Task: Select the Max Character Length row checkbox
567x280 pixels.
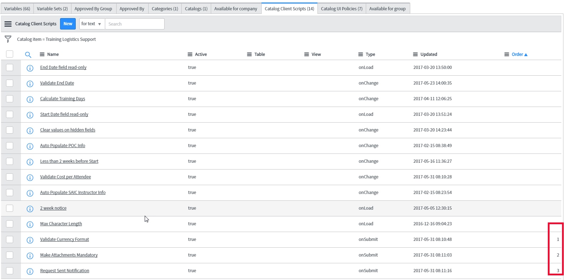Action: tap(10, 224)
